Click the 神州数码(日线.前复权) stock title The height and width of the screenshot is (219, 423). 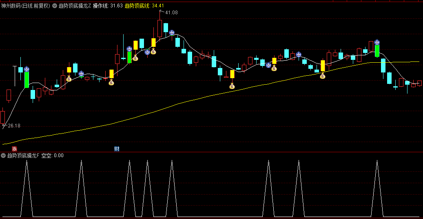pyautogui.click(x=25, y=6)
